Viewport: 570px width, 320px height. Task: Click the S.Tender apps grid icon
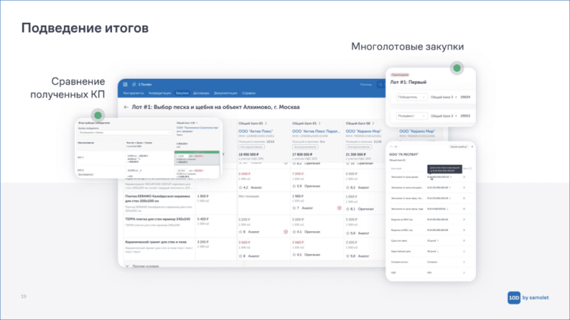(x=123, y=85)
